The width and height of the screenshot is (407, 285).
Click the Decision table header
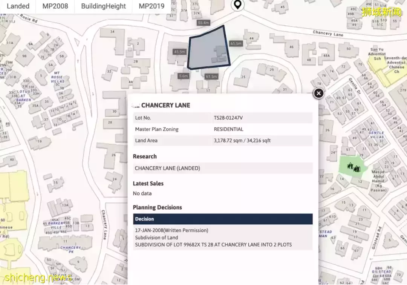pyautogui.click(x=223, y=219)
